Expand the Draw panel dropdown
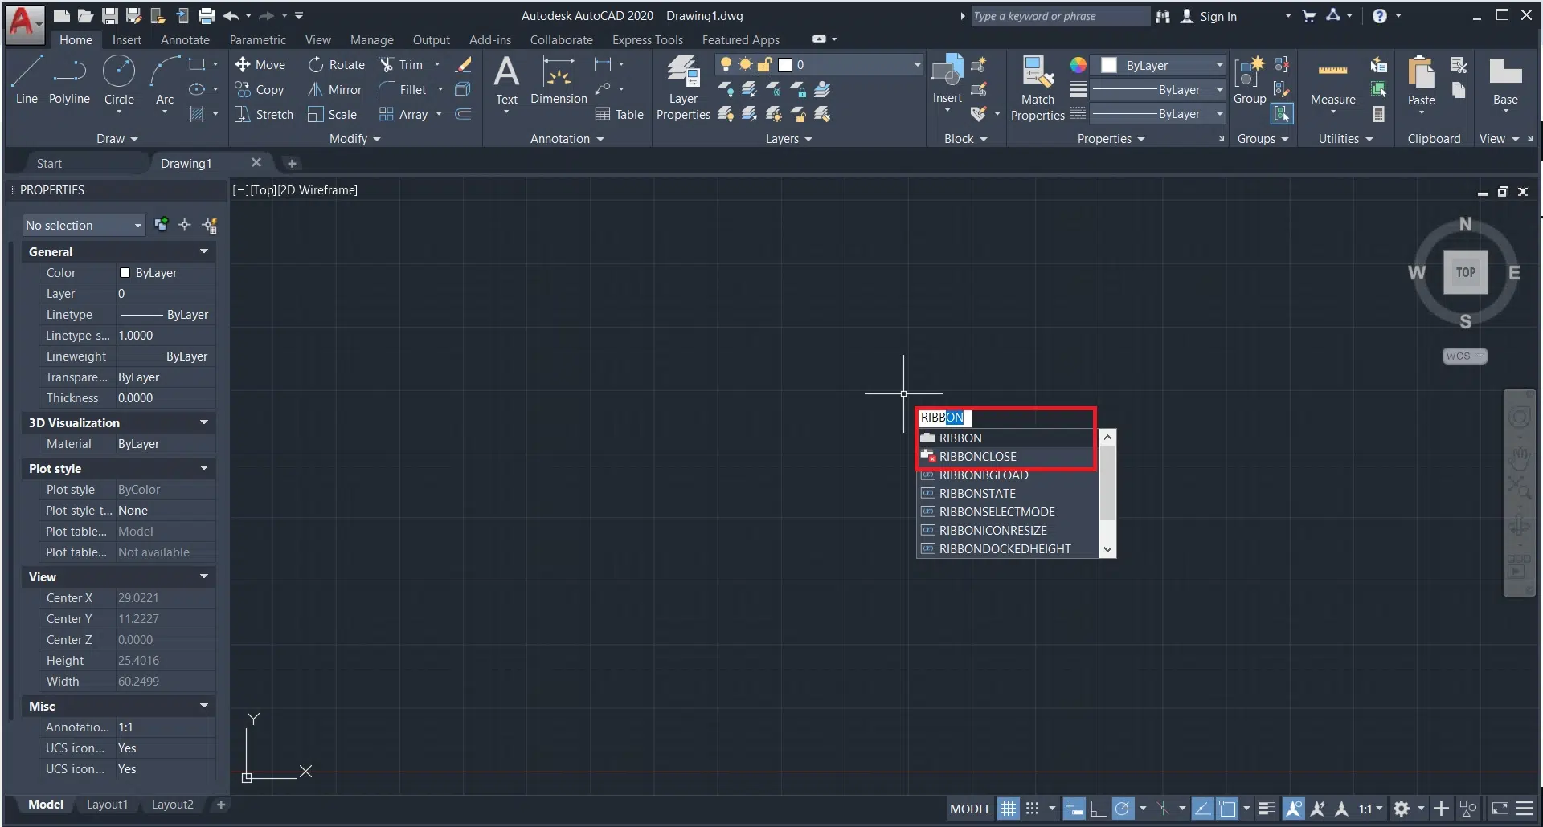 tap(117, 139)
